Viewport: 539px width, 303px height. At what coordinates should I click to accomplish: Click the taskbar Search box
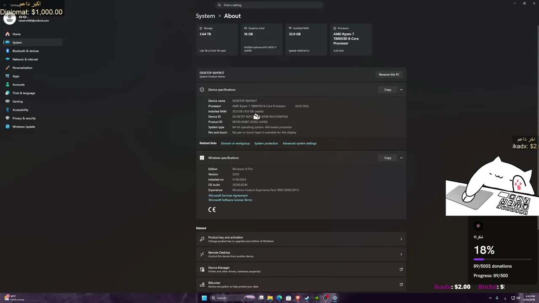tap(233, 298)
